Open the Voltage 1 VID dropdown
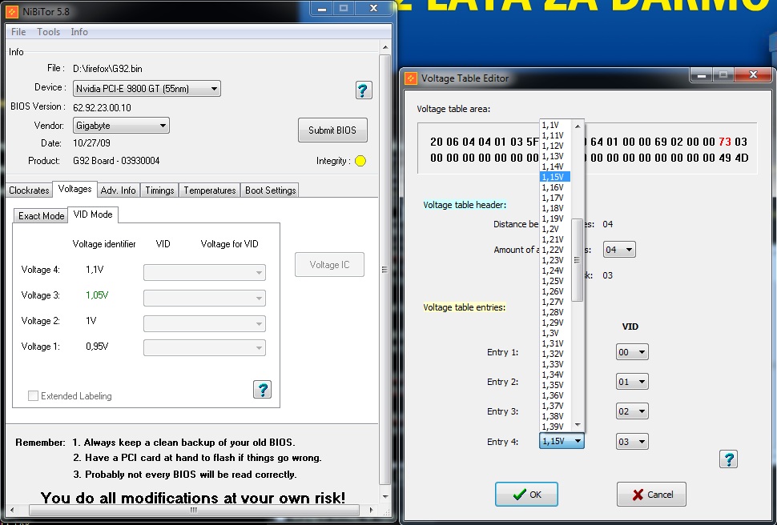The image size is (777, 525). (204, 347)
